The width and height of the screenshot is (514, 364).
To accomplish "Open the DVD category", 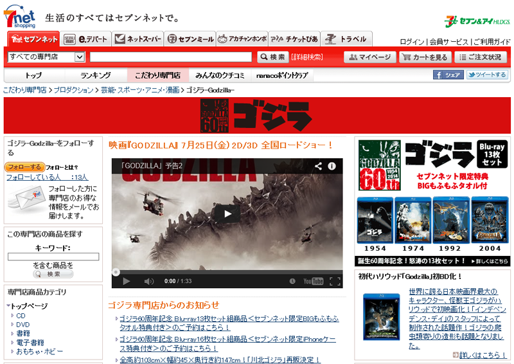I will (x=23, y=325).
